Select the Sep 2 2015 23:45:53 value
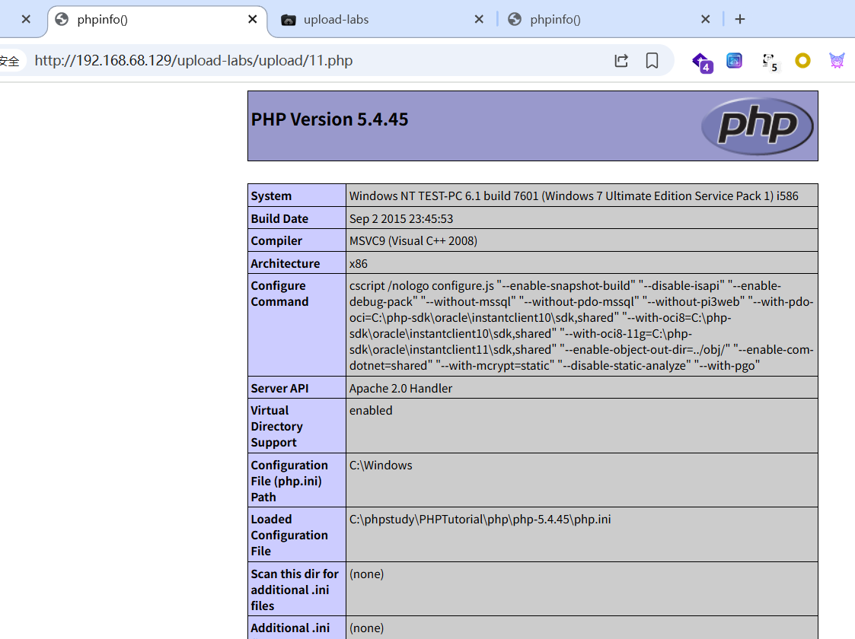This screenshot has width=855, height=639. 400,218
